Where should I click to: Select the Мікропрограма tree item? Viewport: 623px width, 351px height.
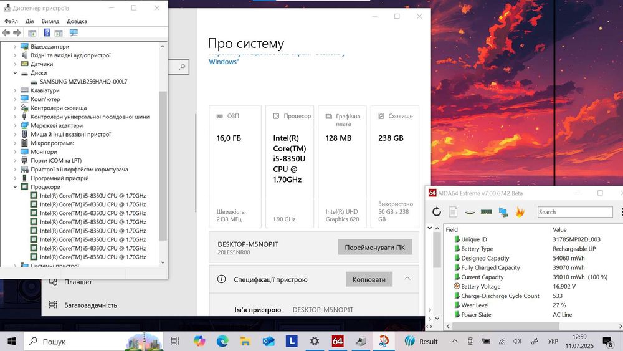(x=52, y=143)
